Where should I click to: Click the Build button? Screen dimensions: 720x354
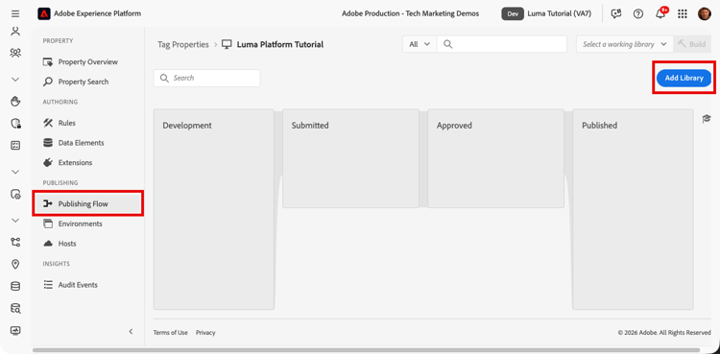pos(692,44)
